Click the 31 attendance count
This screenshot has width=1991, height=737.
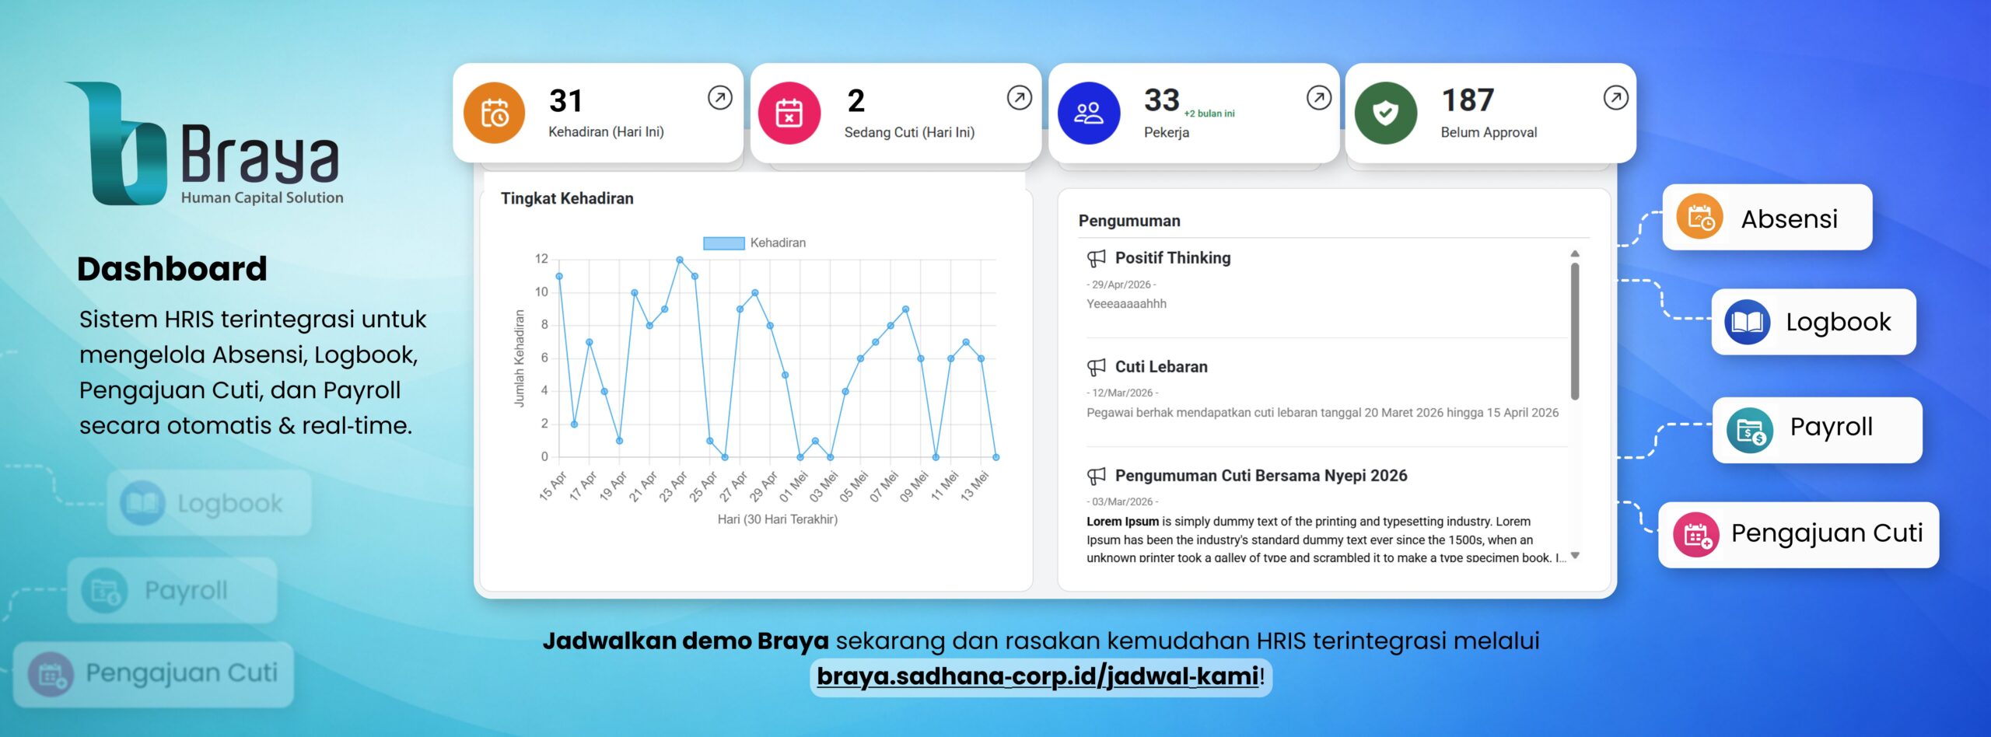565,101
